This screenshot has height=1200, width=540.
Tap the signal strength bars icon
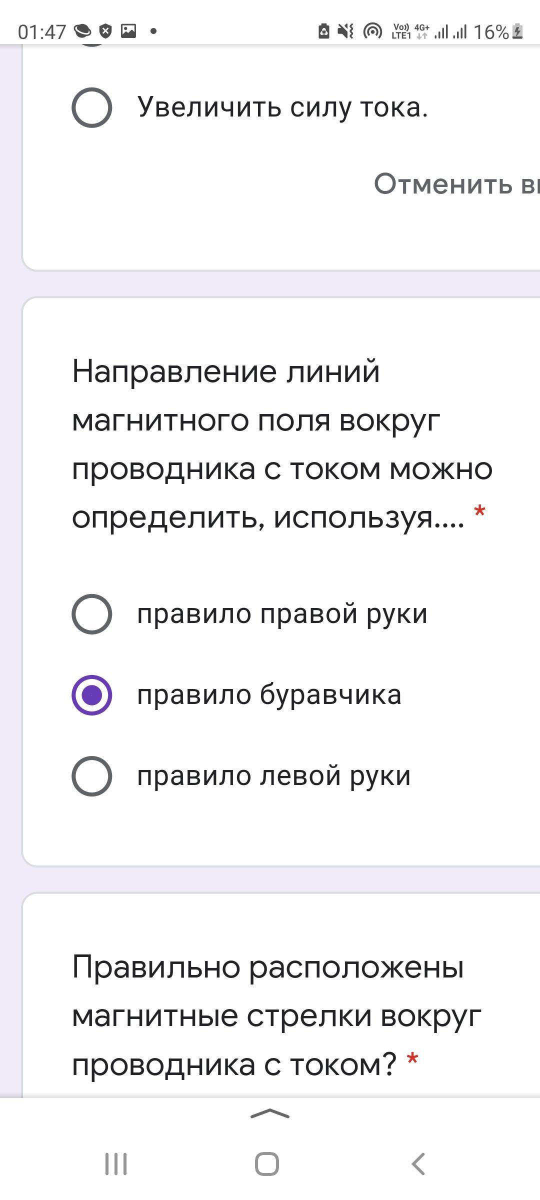(x=450, y=32)
